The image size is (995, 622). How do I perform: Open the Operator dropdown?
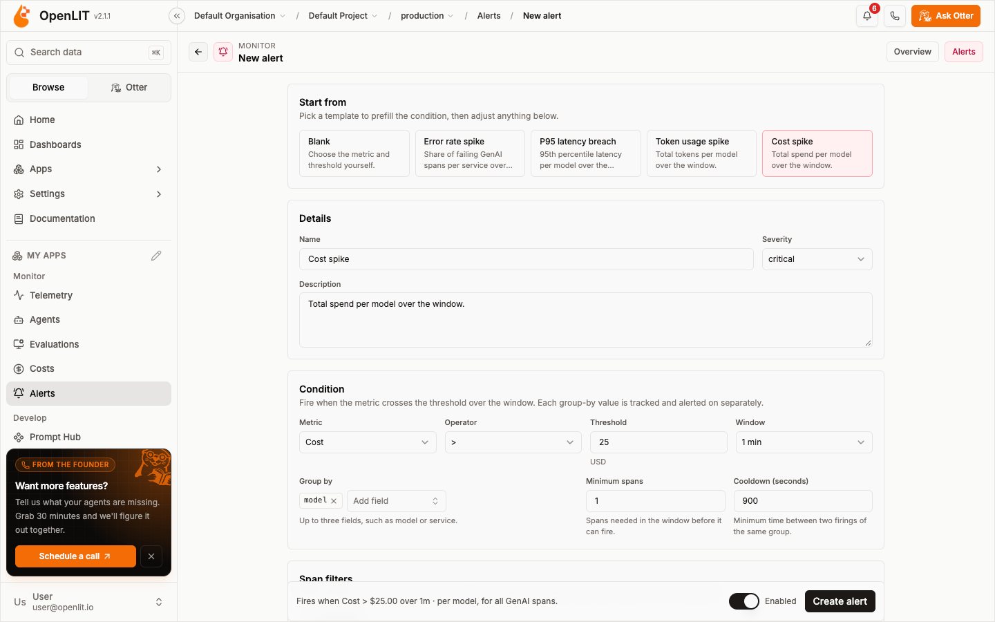(513, 442)
